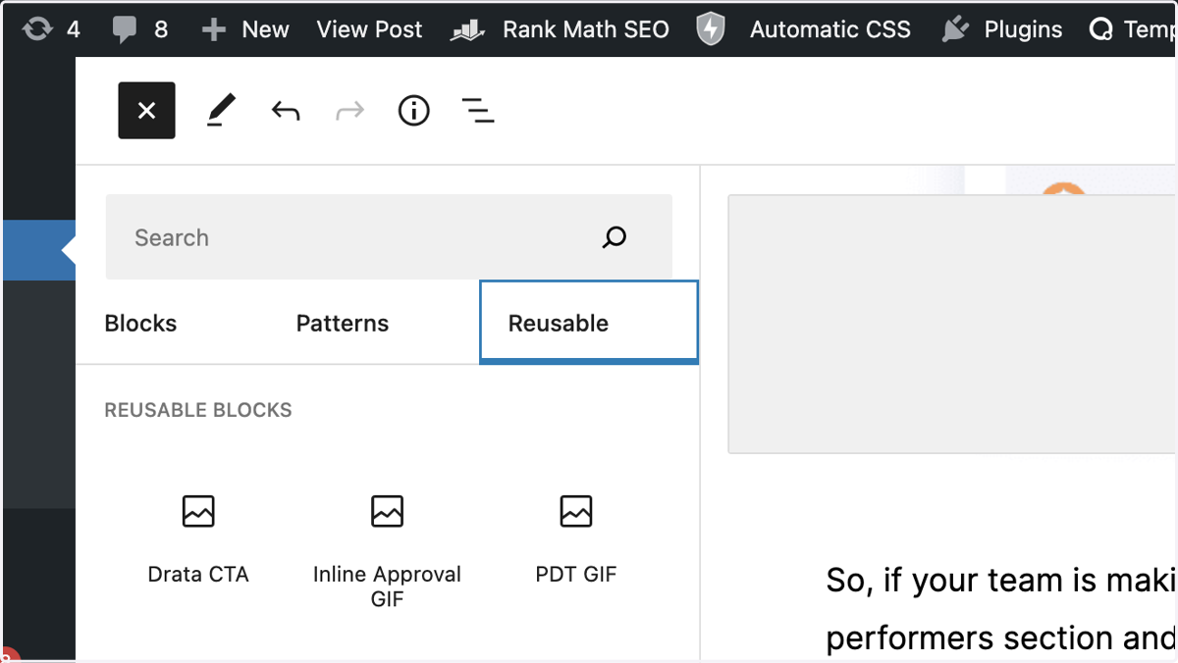Image resolution: width=1178 pixels, height=663 pixels.
Task: Open the Automatic CSS menu
Action: (x=830, y=29)
